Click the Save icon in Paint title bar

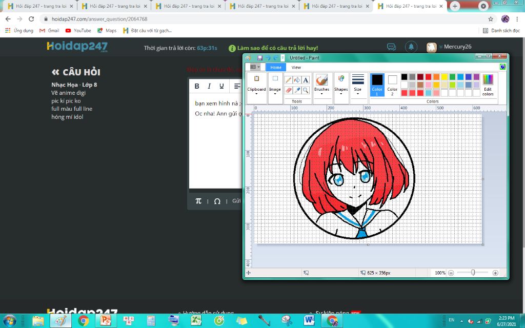(x=259, y=57)
